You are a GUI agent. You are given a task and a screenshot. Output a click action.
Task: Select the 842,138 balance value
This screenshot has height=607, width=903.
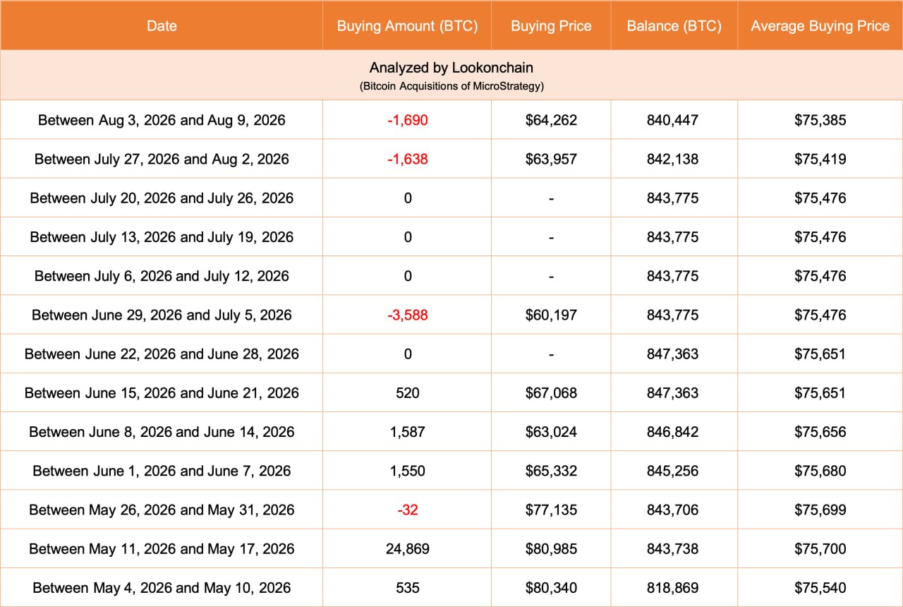point(672,159)
